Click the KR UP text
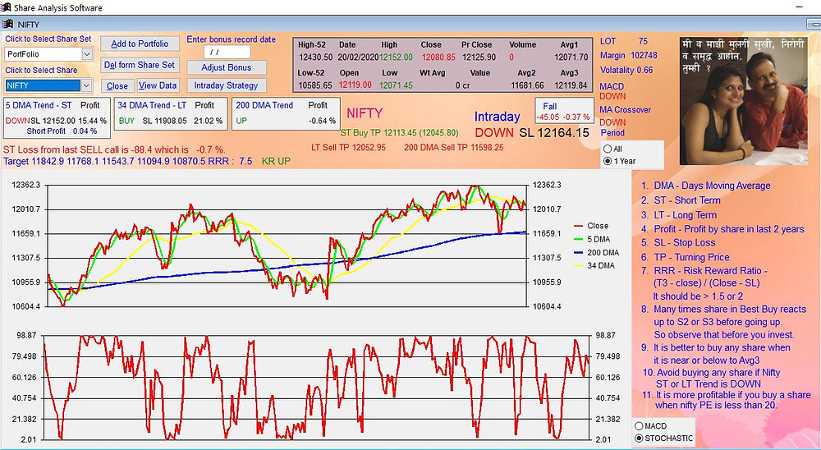The width and height of the screenshot is (821, 450). (276, 161)
